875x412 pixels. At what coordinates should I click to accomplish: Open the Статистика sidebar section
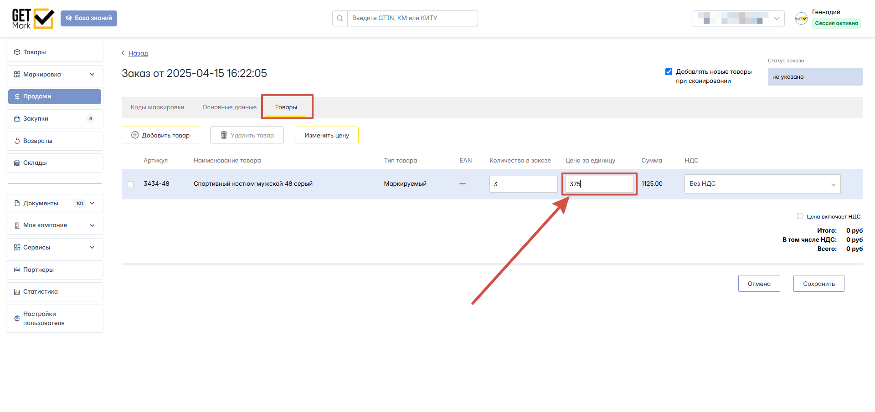(x=55, y=292)
